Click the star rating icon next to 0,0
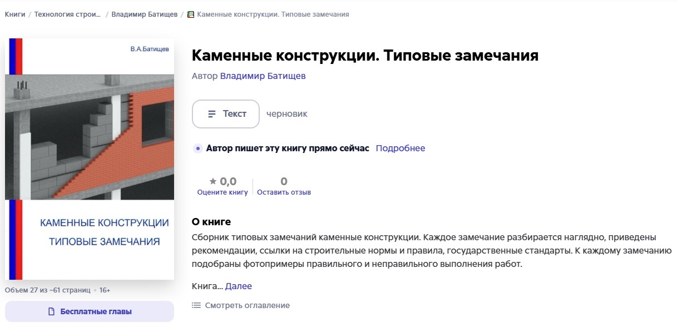 213,181
